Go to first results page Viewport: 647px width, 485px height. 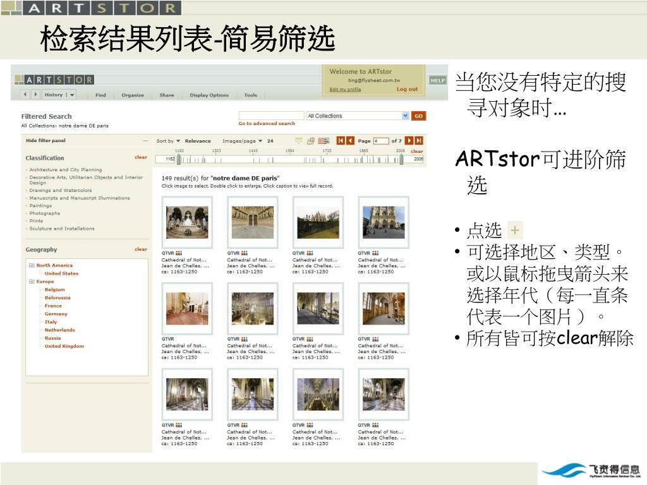[x=341, y=141]
